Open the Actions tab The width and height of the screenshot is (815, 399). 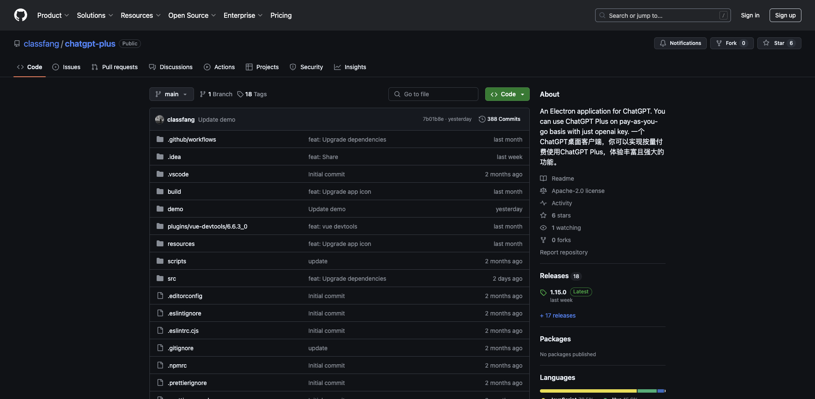click(x=219, y=67)
